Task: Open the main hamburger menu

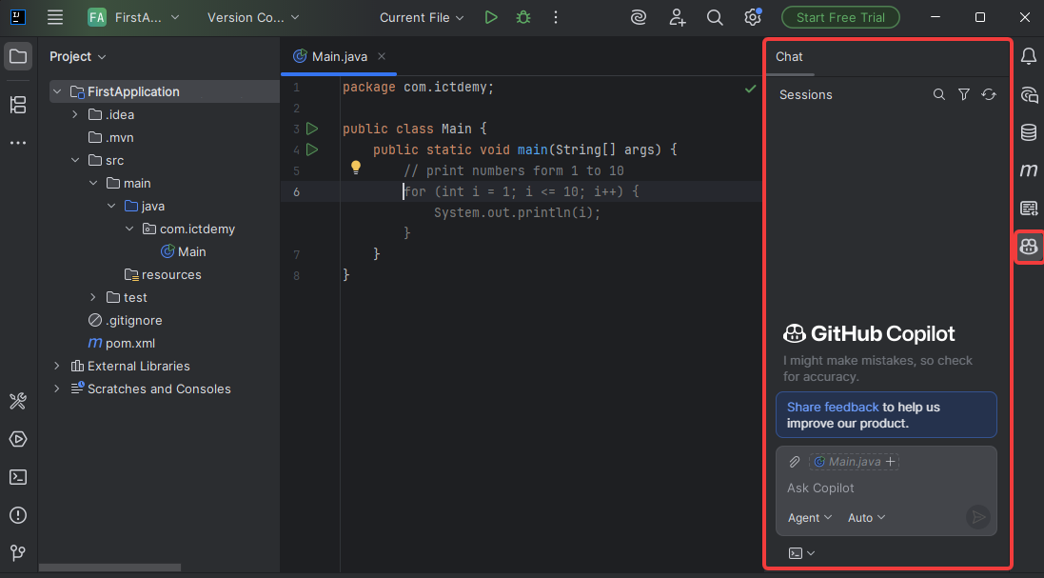Action: pyautogui.click(x=55, y=17)
